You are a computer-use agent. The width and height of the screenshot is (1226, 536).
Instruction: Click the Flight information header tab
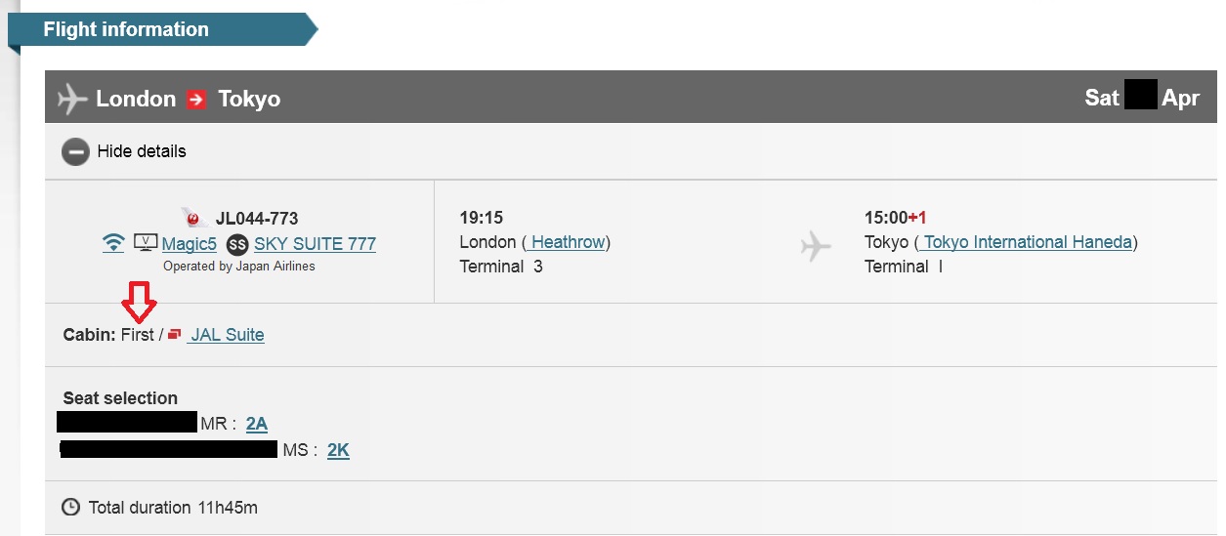coord(126,29)
